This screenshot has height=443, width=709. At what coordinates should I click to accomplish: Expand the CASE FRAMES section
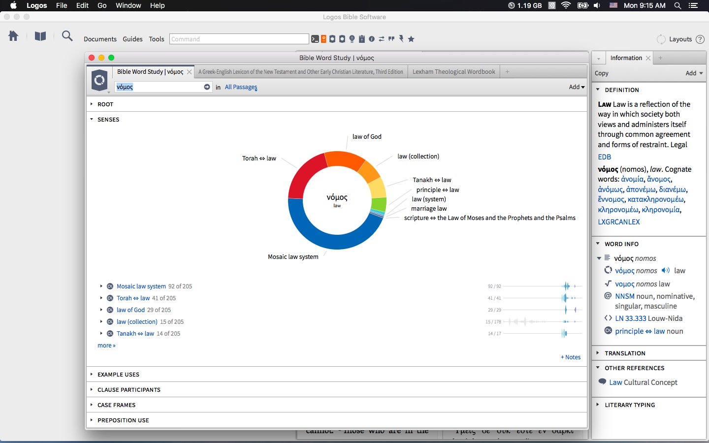coord(92,405)
